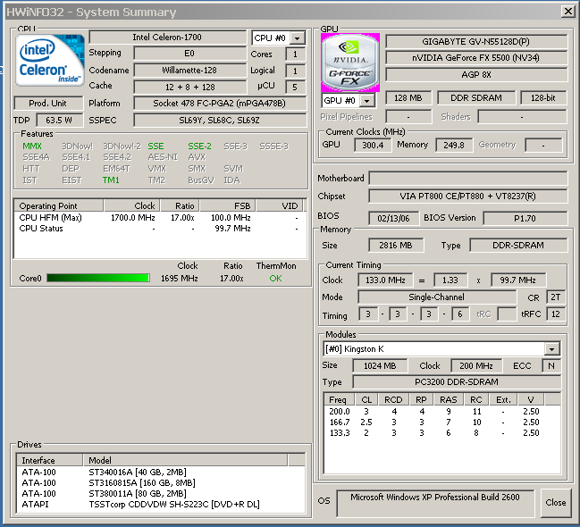Click the Intel Celeron inside logo
The height and width of the screenshot is (527, 580).
point(49,60)
